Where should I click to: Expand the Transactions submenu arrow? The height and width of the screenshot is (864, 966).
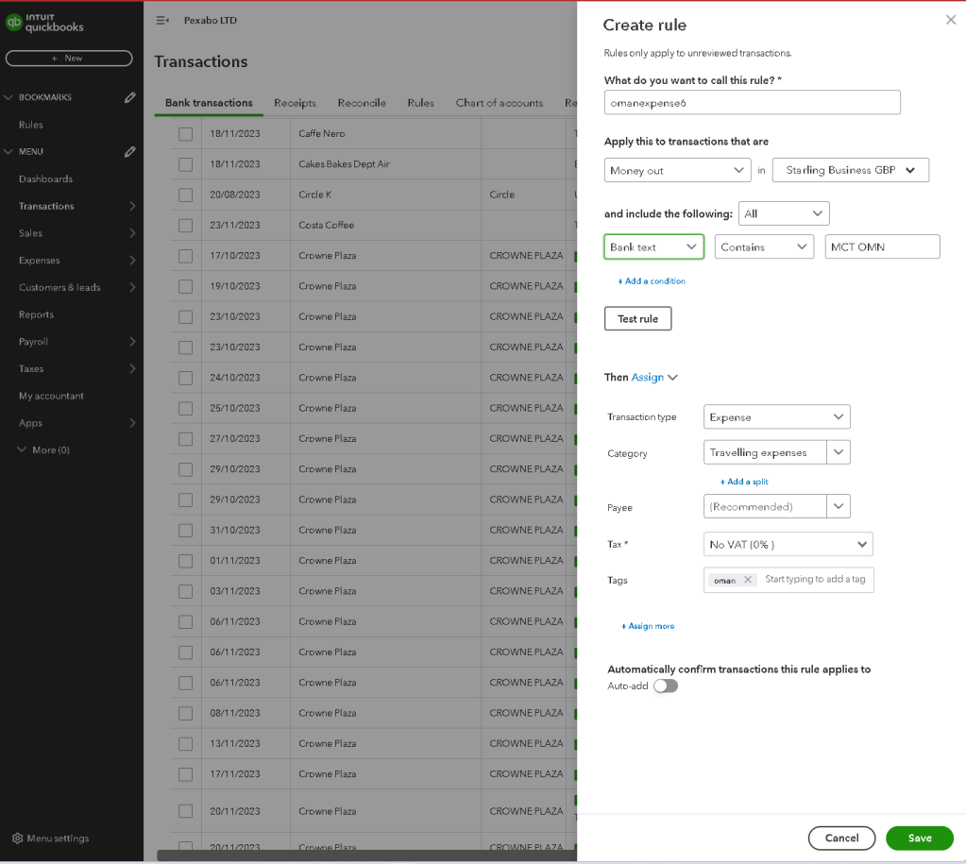point(132,206)
